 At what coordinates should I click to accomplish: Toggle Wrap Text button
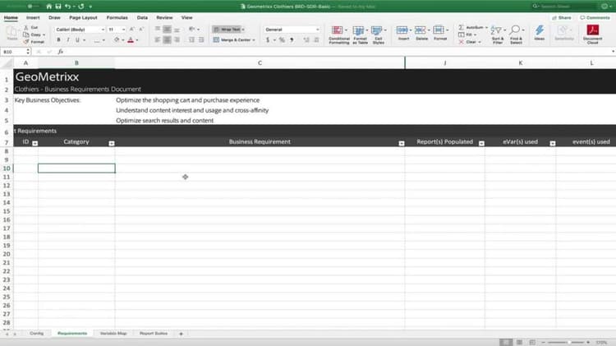tap(227, 30)
